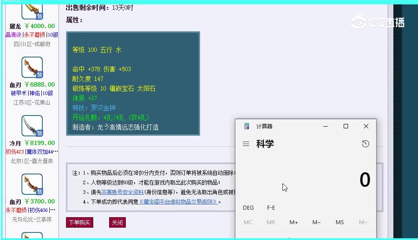Minimize the calculator window
This screenshot has height=240, width=418.
pyautogui.click(x=326, y=126)
